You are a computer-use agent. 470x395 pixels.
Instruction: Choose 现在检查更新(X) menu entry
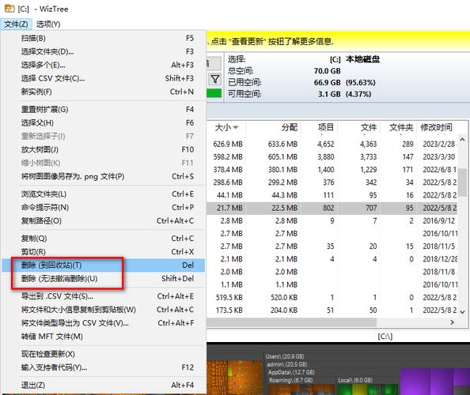pos(104,354)
